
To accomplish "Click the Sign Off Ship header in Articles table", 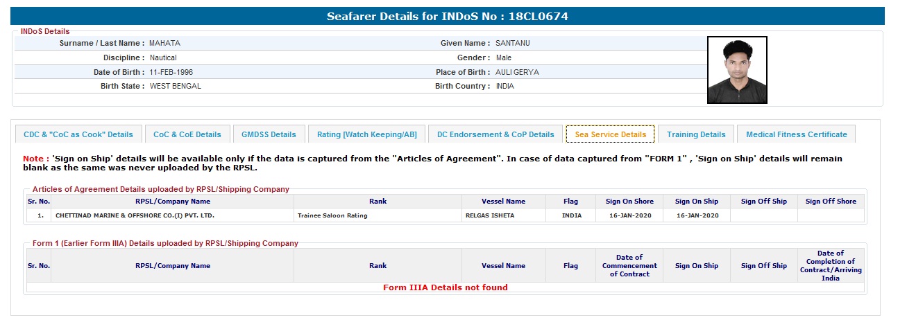I will (763, 202).
